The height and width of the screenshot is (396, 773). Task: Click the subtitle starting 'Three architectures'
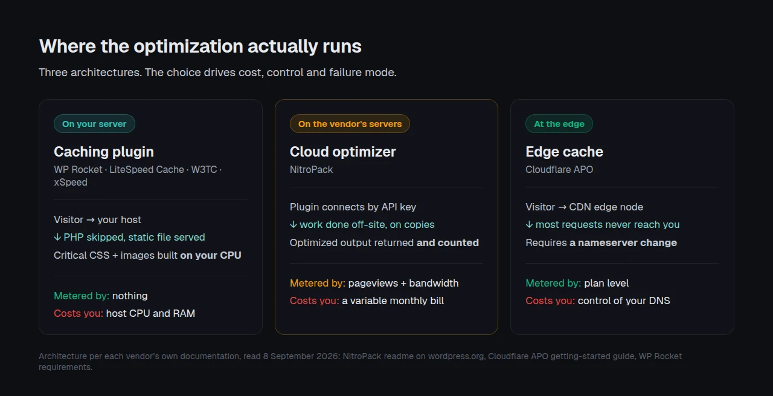[217, 73]
